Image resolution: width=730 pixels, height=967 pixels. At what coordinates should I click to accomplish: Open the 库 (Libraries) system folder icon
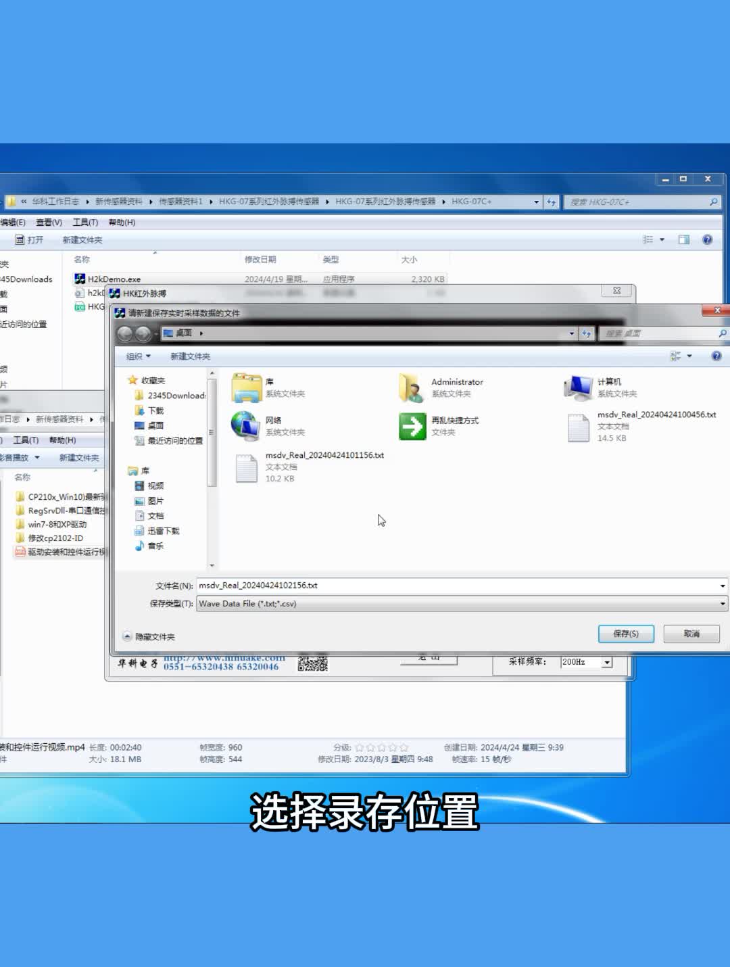(247, 387)
